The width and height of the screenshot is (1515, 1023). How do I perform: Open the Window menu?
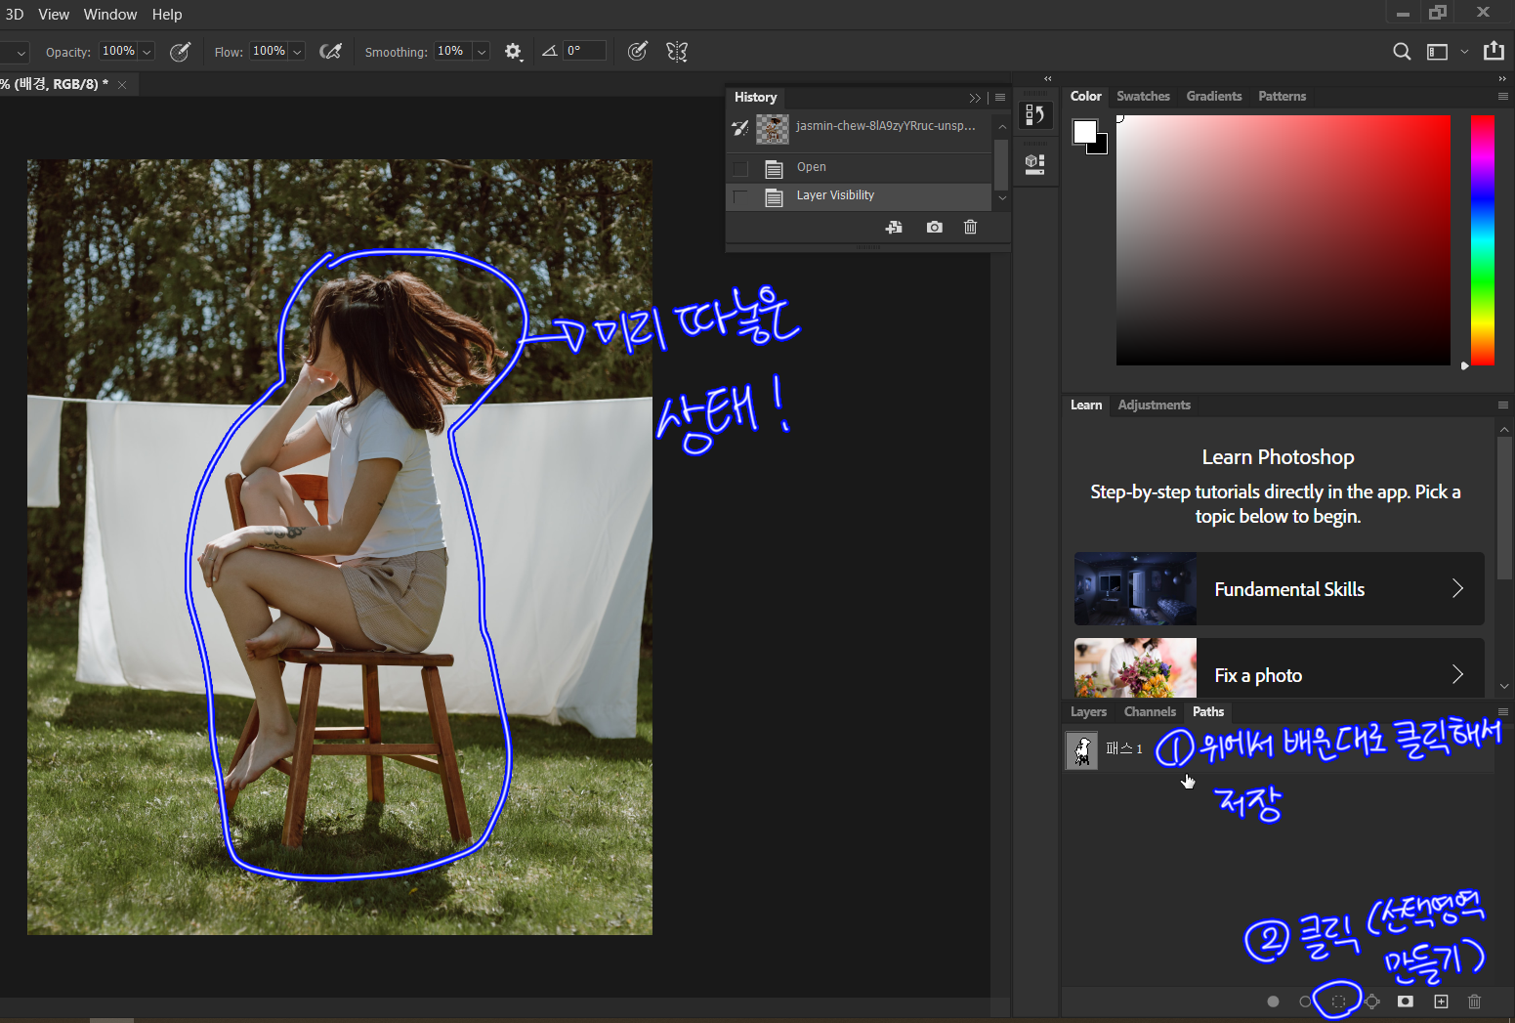110,15
